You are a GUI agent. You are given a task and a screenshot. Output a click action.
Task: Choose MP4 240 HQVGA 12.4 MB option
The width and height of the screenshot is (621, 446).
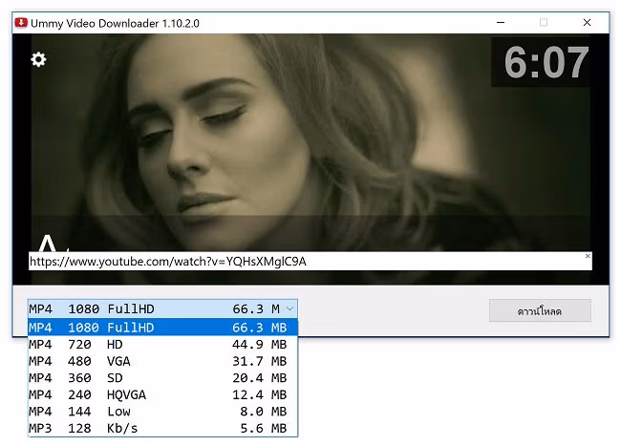point(162,394)
